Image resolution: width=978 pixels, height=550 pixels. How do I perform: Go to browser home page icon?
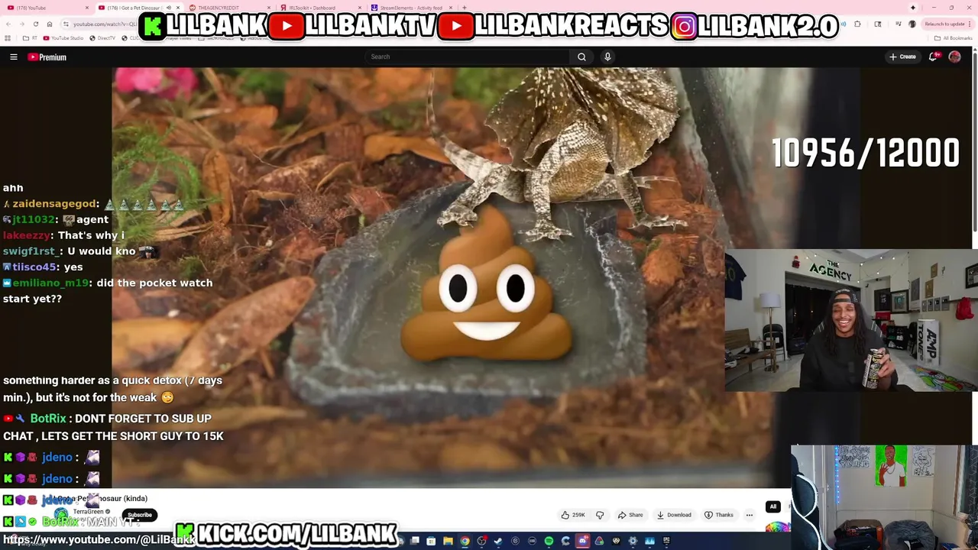point(50,24)
